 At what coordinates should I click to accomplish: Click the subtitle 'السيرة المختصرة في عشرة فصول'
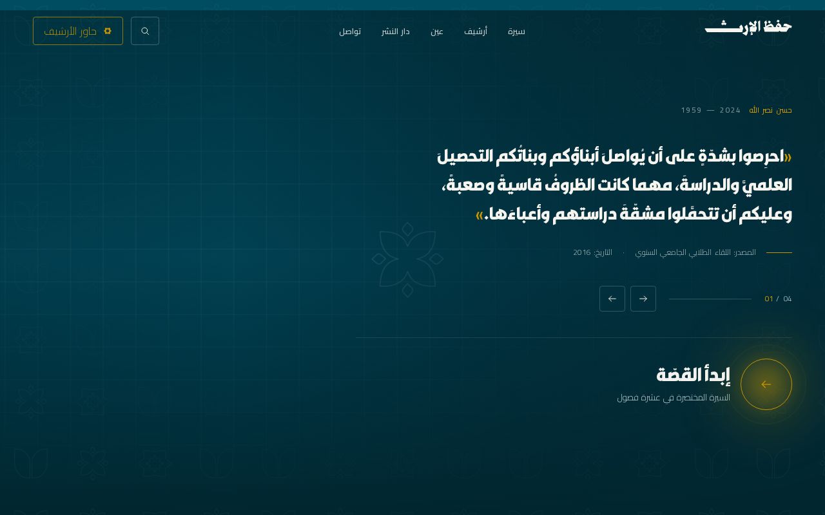[674, 398]
